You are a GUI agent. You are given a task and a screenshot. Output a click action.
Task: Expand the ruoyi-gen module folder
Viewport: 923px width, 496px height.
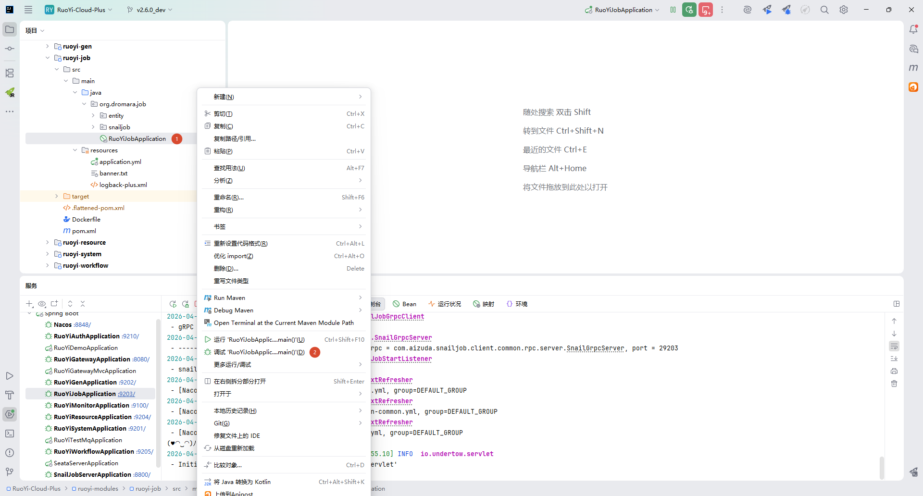[x=47, y=46]
